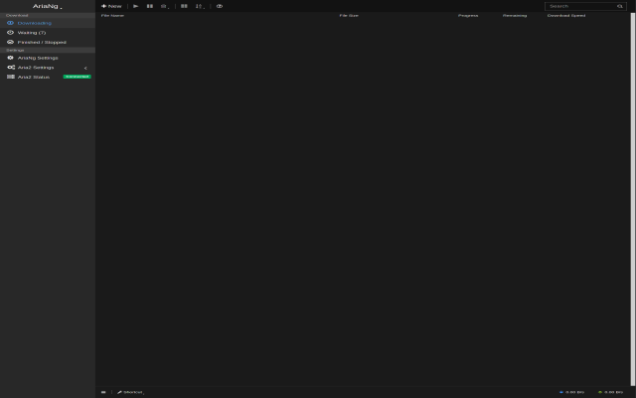Select all tasks with grid icon

(x=184, y=6)
